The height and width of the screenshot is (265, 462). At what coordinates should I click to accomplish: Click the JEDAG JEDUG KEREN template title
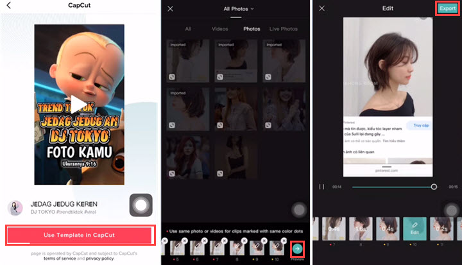click(64, 204)
